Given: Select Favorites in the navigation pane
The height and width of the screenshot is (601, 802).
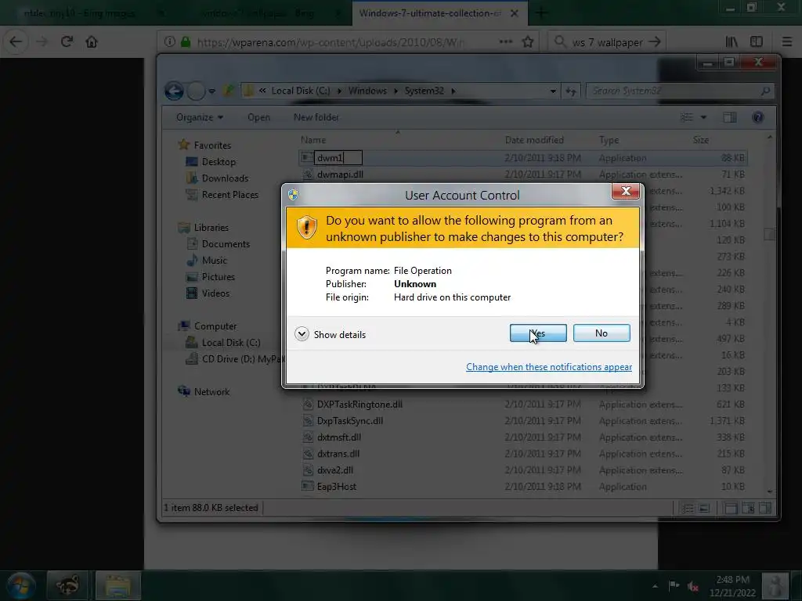Looking at the screenshot, I should pyautogui.click(x=212, y=145).
